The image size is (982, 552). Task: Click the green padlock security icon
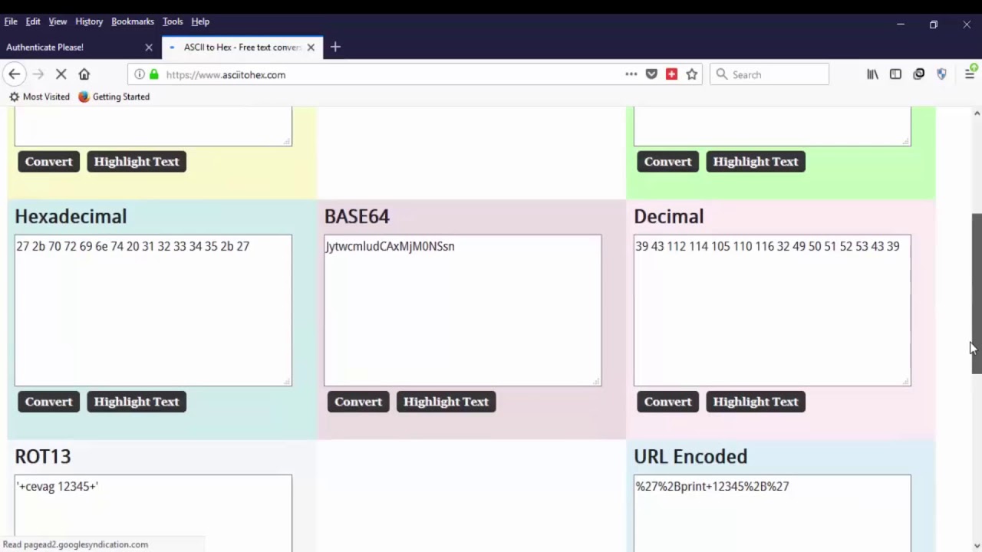[x=153, y=74]
